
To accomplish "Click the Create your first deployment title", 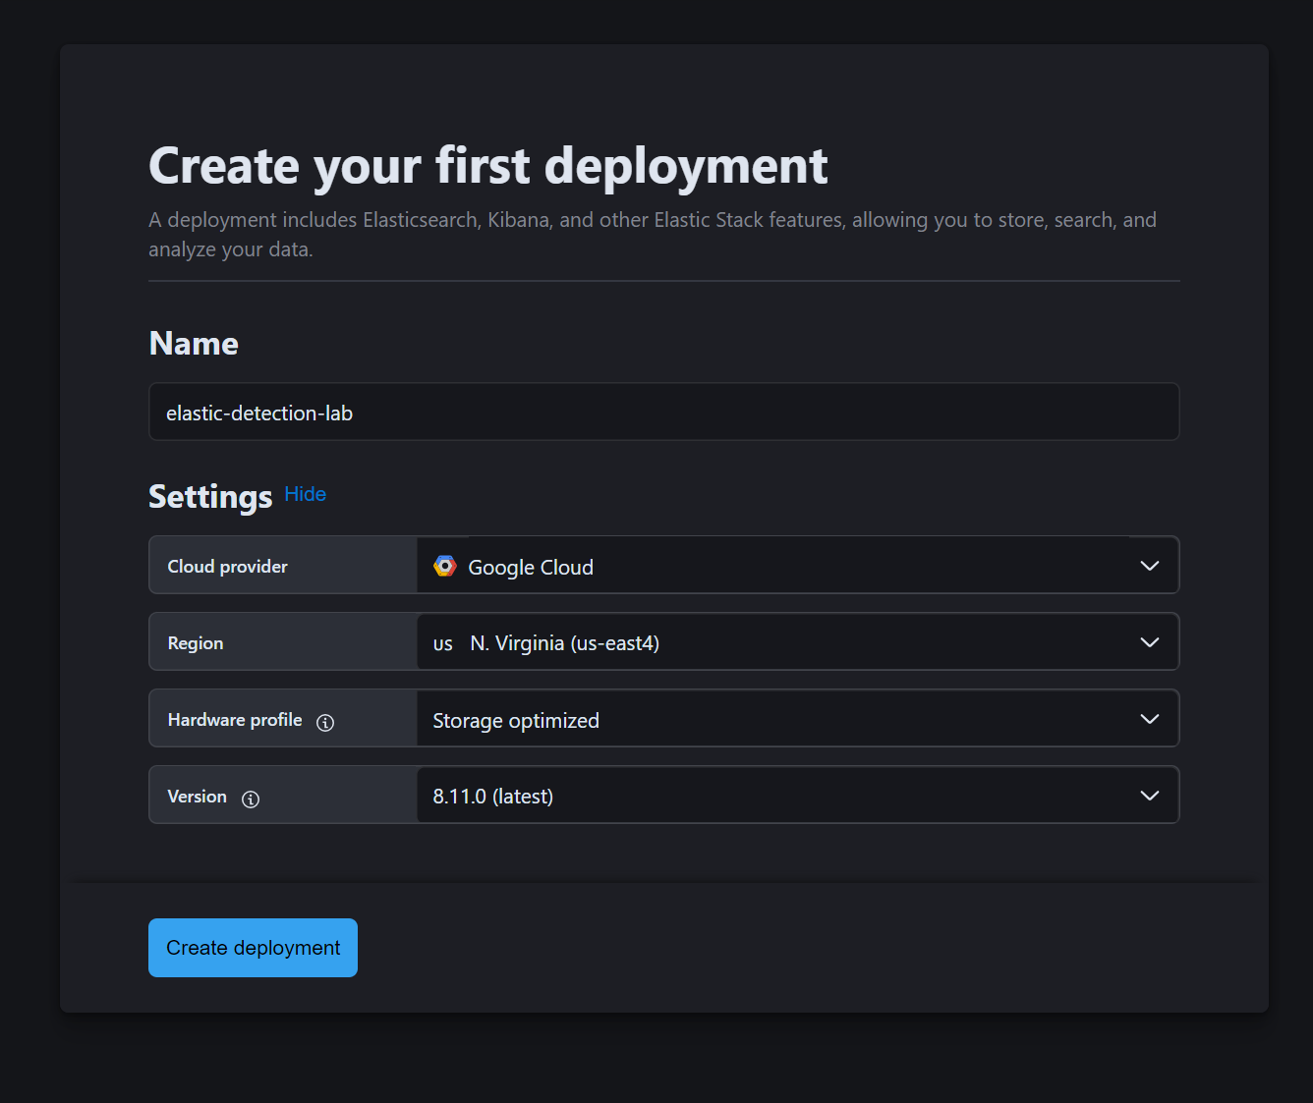I will (x=488, y=166).
